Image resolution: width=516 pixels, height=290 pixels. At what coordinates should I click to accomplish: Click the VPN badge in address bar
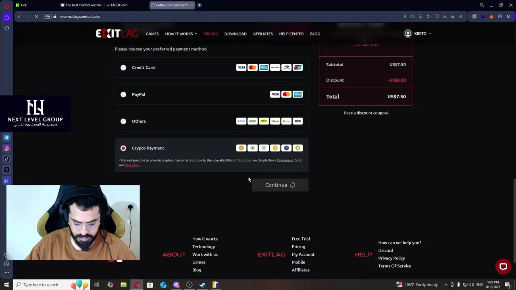(x=48, y=17)
